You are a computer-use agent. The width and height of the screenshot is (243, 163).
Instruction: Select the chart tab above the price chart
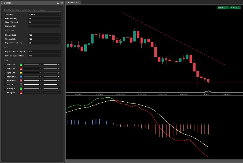pyautogui.click(x=73, y=3)
